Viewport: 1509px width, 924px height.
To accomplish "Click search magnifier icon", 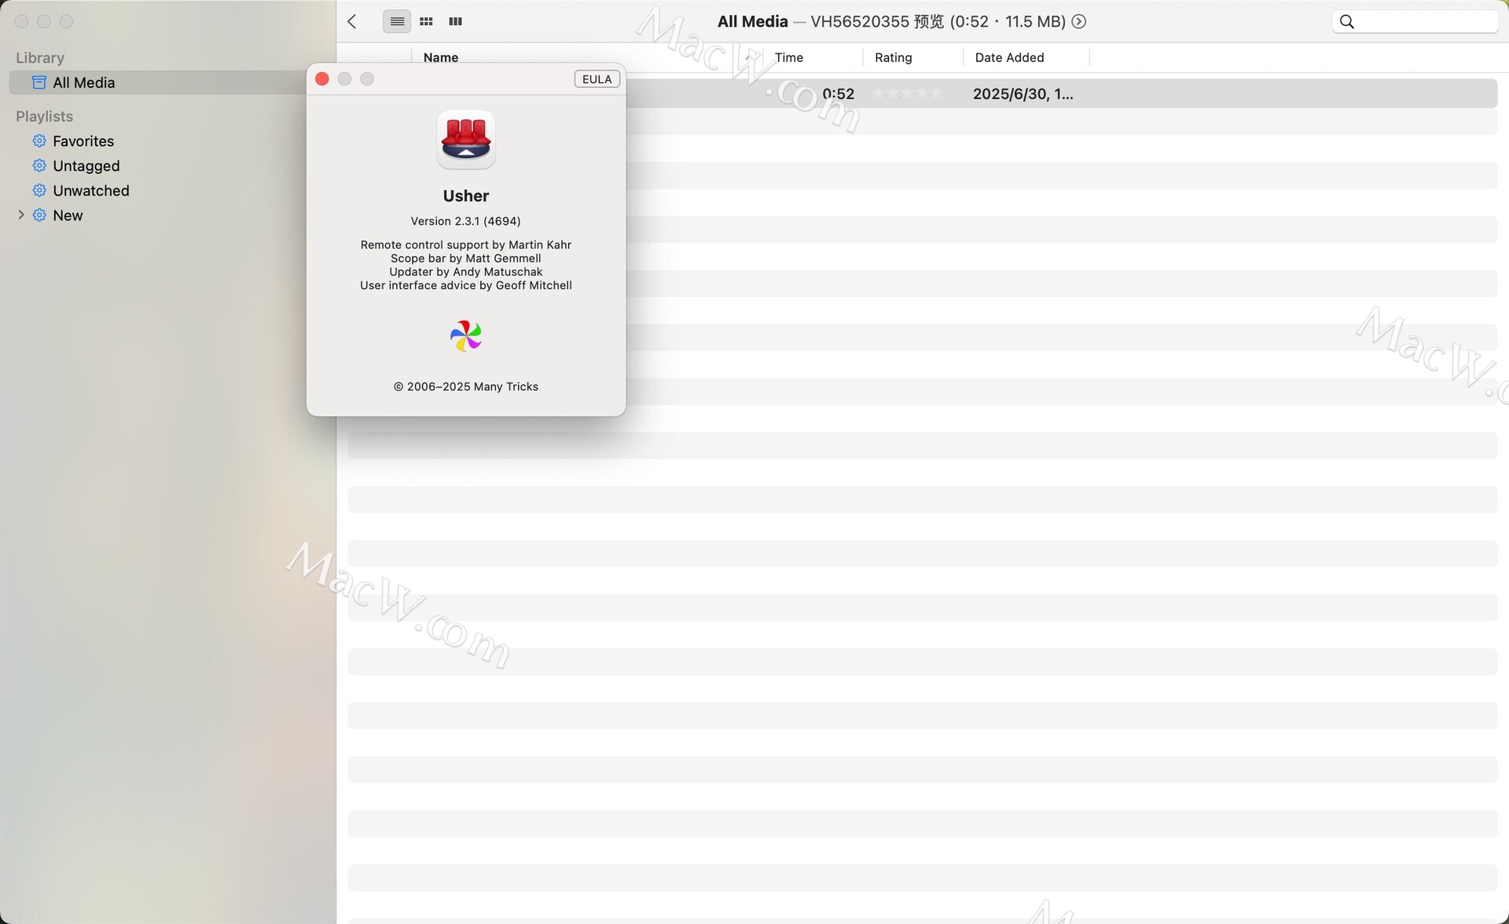I will pos(1346,22).
